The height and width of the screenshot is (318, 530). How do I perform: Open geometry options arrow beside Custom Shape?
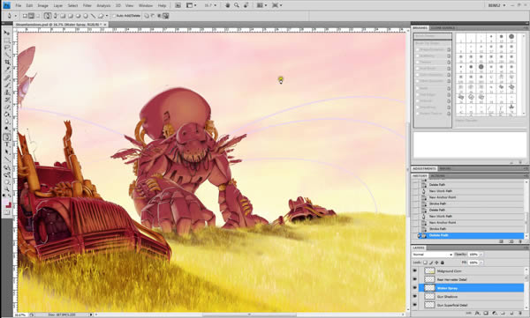[107, 16]
